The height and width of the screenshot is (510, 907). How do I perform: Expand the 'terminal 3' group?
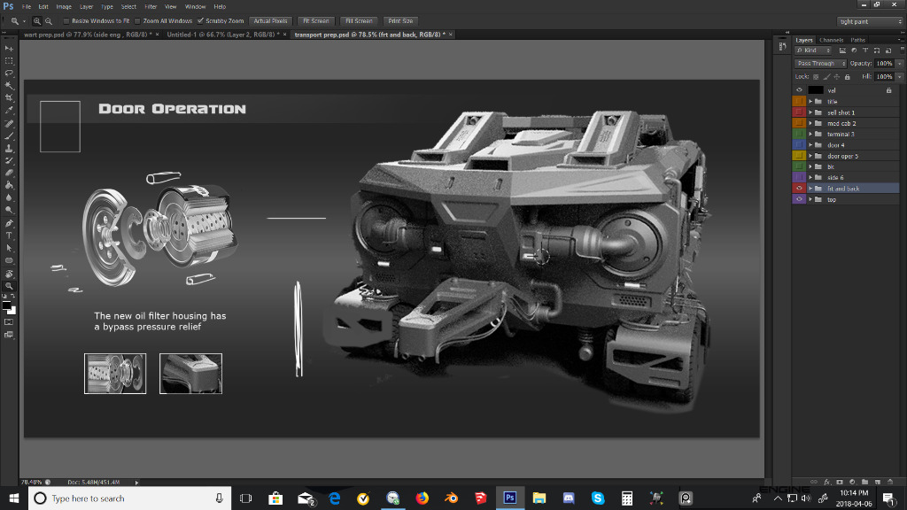click(810, 135)
